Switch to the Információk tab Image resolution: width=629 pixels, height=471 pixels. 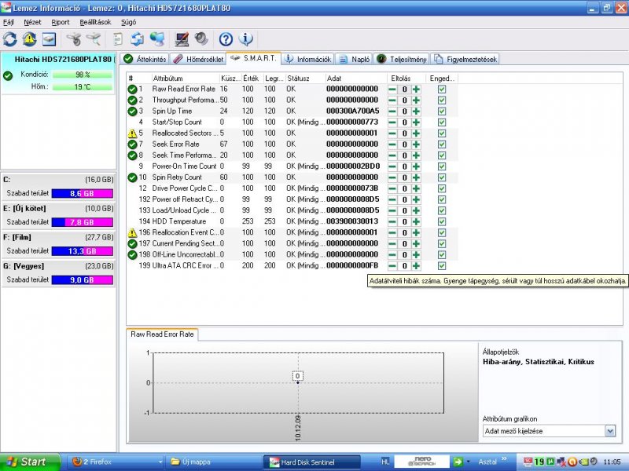tap(308, 60)
